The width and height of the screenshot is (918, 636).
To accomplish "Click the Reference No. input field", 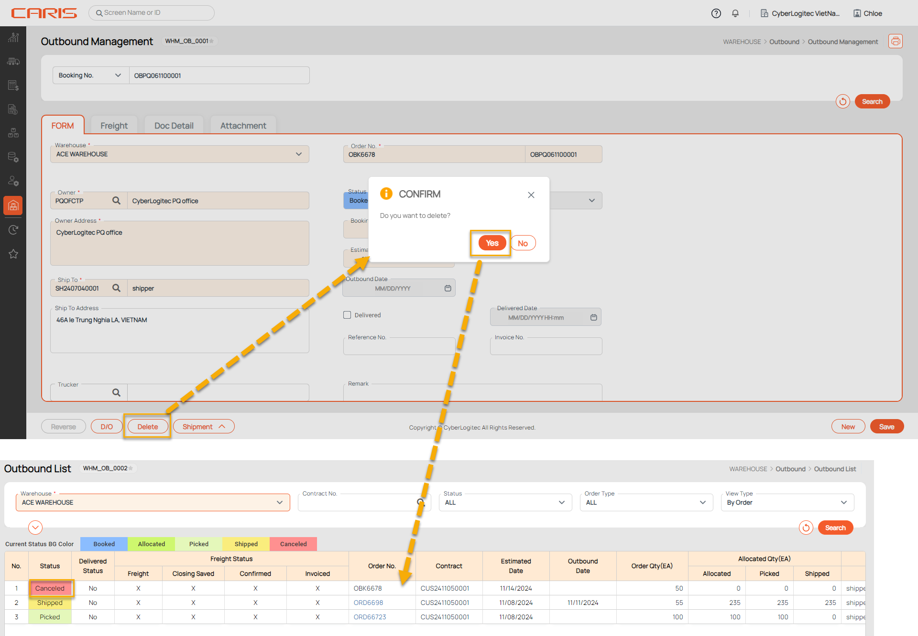I will (x=399, y=346).
